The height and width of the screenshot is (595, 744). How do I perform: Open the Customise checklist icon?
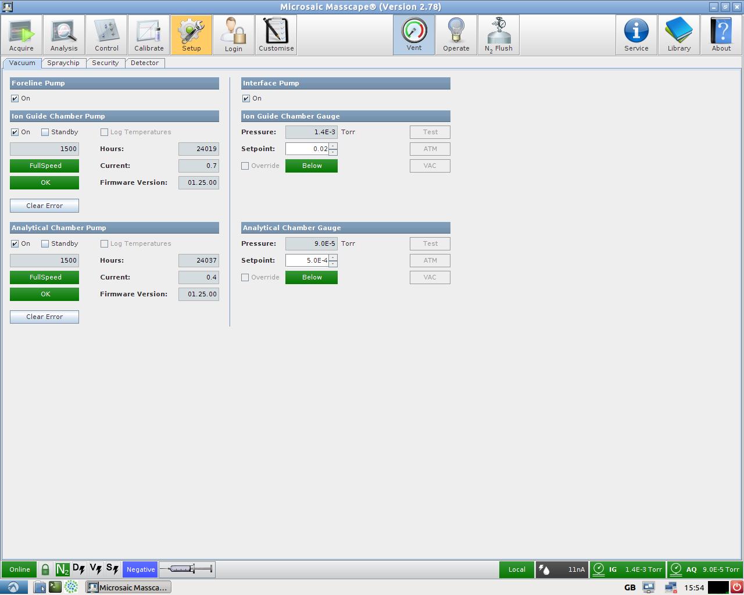pos(276,35)
